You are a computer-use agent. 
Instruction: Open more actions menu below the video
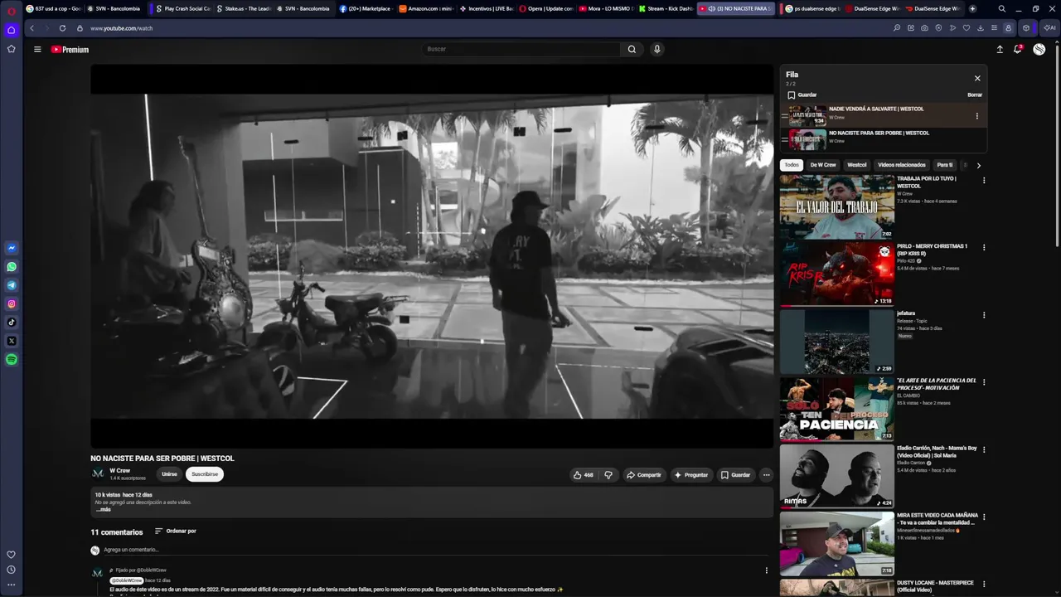pyautogui.click(x=766, y=475)
